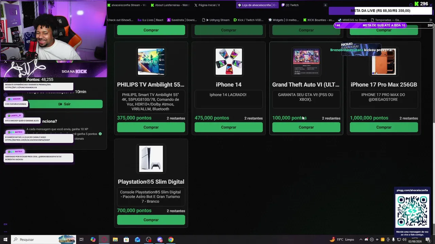Screen dimensions: 435x244
Task: Open Copilot from the taskbar
Action: tap(93, 240)
